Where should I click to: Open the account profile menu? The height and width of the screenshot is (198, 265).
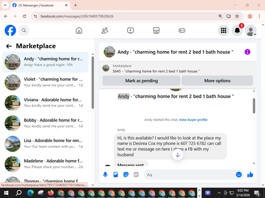click(x=251, y=31)
